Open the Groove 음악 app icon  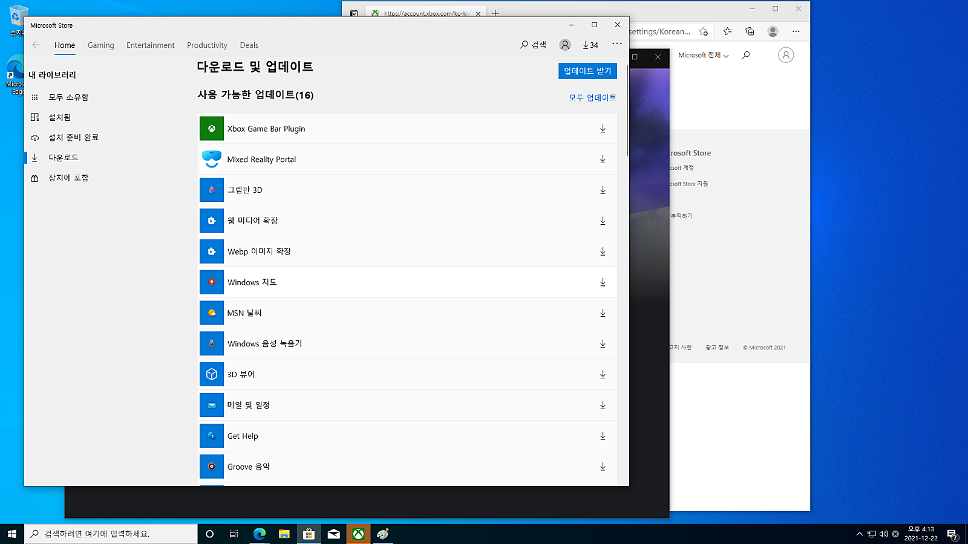click(x=212, y=467)
